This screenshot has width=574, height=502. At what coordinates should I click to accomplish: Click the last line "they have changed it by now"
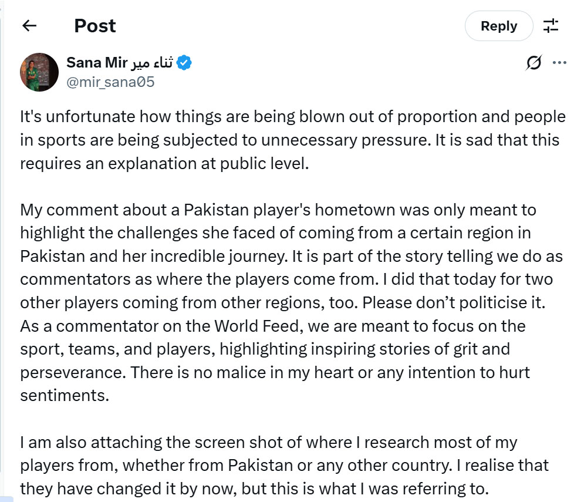pos(254,488)
